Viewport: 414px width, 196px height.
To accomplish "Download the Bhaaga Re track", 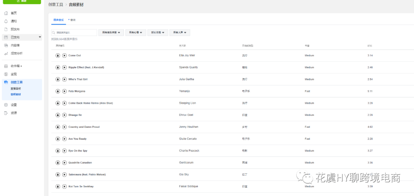I will click(58, 115).
